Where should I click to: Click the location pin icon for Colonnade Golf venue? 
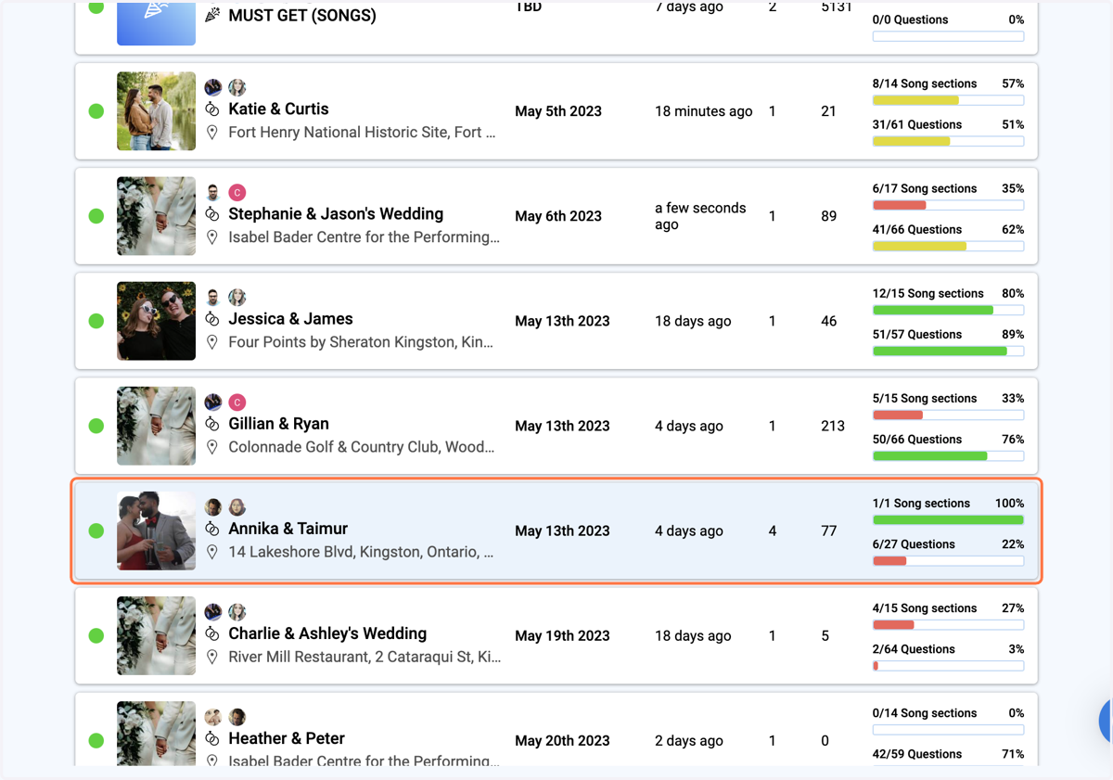tap(212, 447)
